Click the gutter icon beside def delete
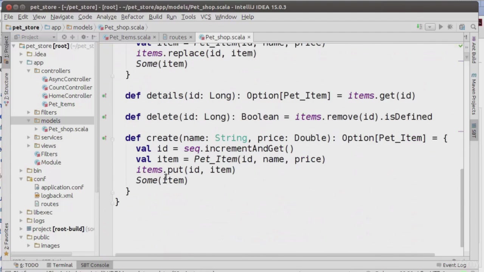The height and width of the screenshot is (272, 484). tap(104, 117)
